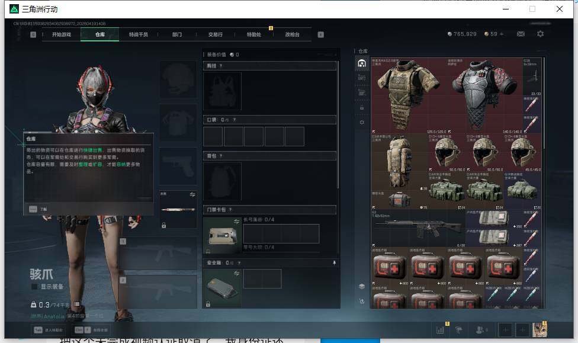Open the settings gear in top bar

[x=541, y=34]
